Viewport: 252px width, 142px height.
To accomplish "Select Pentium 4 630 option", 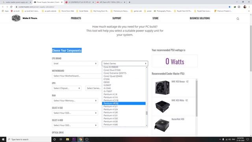I will pyautogui.click(x=124, y=121).
